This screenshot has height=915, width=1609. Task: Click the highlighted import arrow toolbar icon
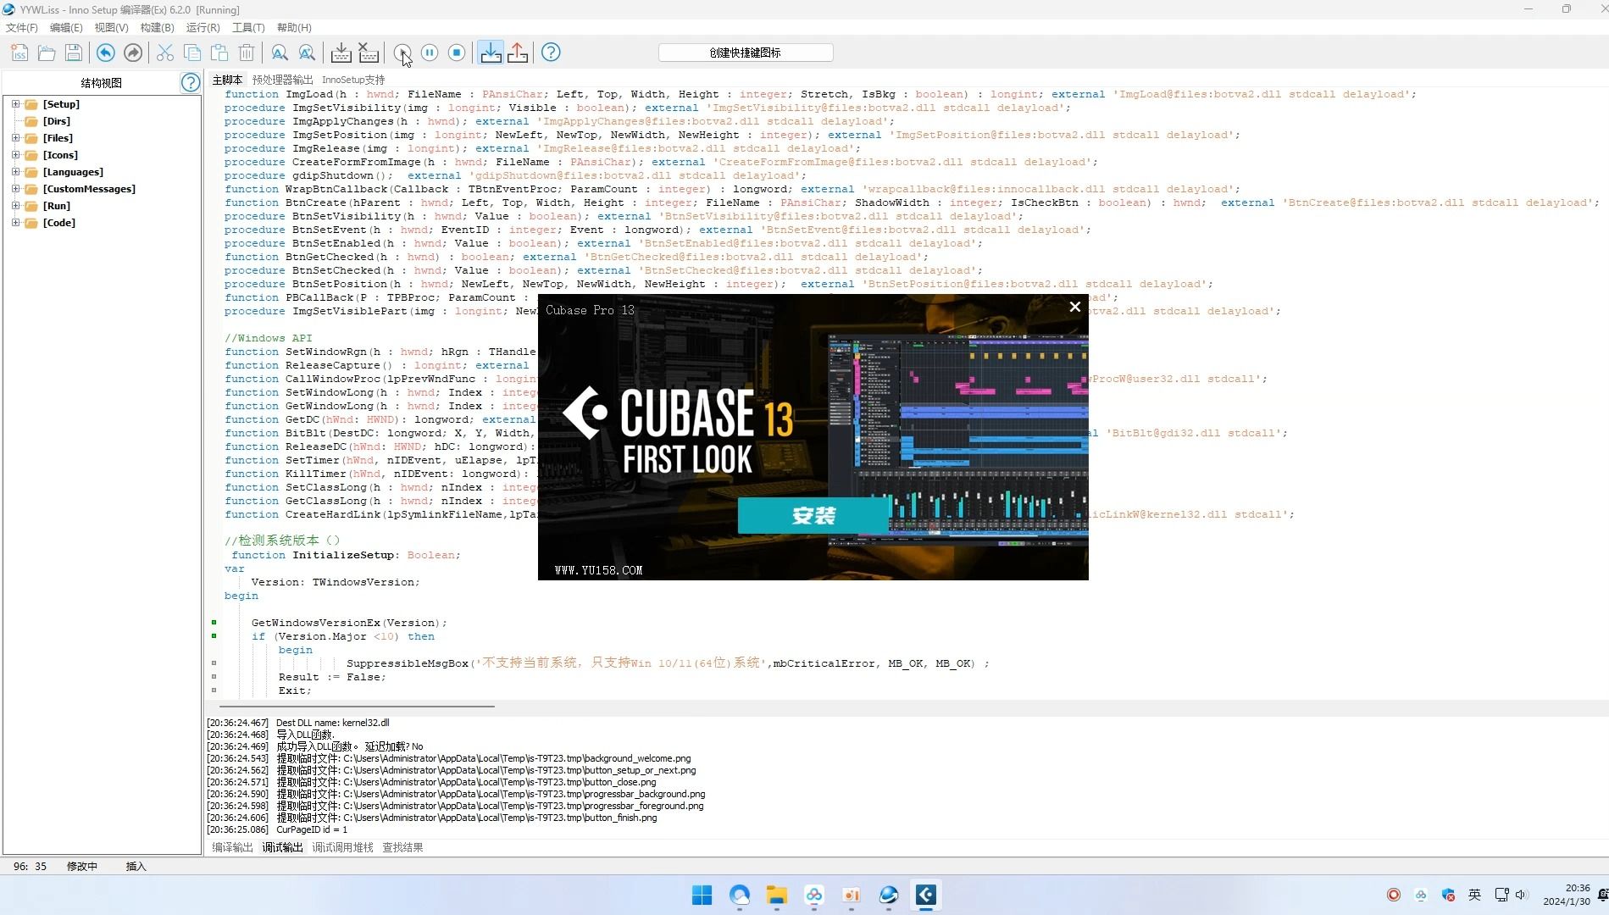coord(491,53)
